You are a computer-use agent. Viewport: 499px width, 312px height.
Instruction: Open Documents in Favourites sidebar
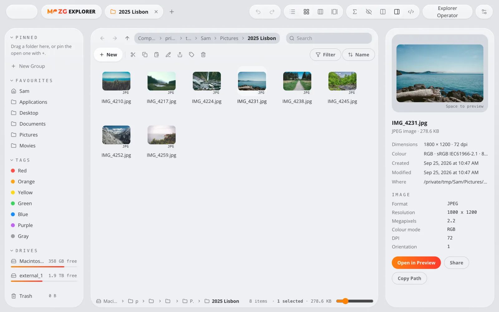click(x=44, y=124)
